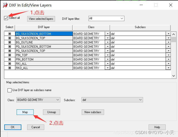Uncheck the Select all checkbox

click(6, 18)
